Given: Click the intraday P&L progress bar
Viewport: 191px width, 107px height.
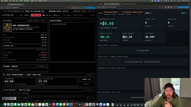Looking at the screenshot, I should click(25, 48).
